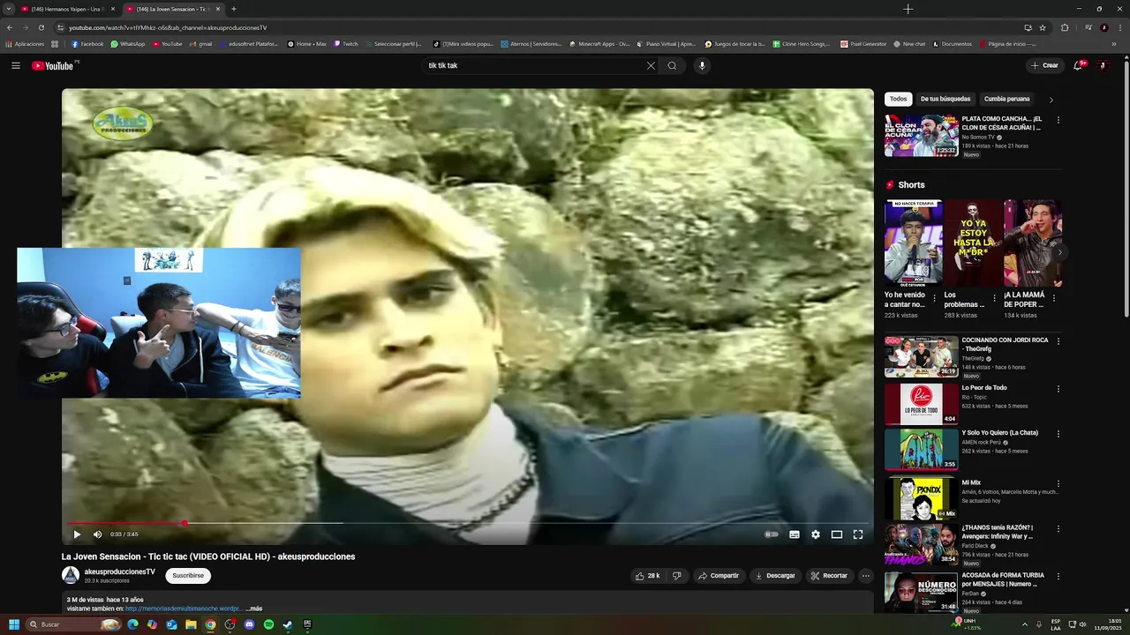Show next Shorts with the arrow
Image resolution: width=1130 pixels, height=635 pixels.
coord(1059,252)
